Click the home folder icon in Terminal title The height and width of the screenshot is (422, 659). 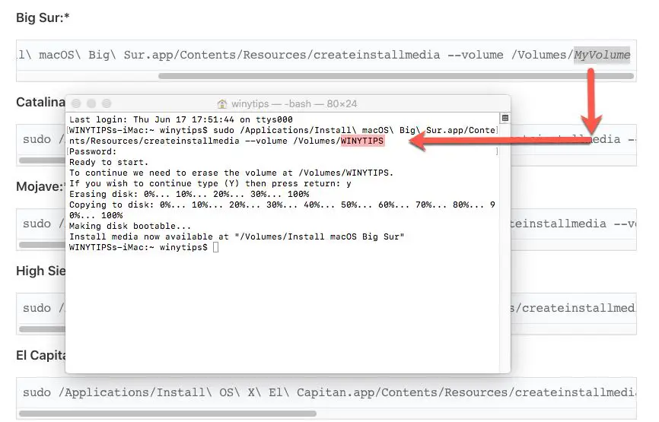click(x=222, y=103)
